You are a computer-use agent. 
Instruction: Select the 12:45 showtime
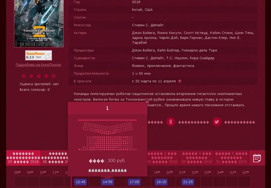[x=80, y=182]
